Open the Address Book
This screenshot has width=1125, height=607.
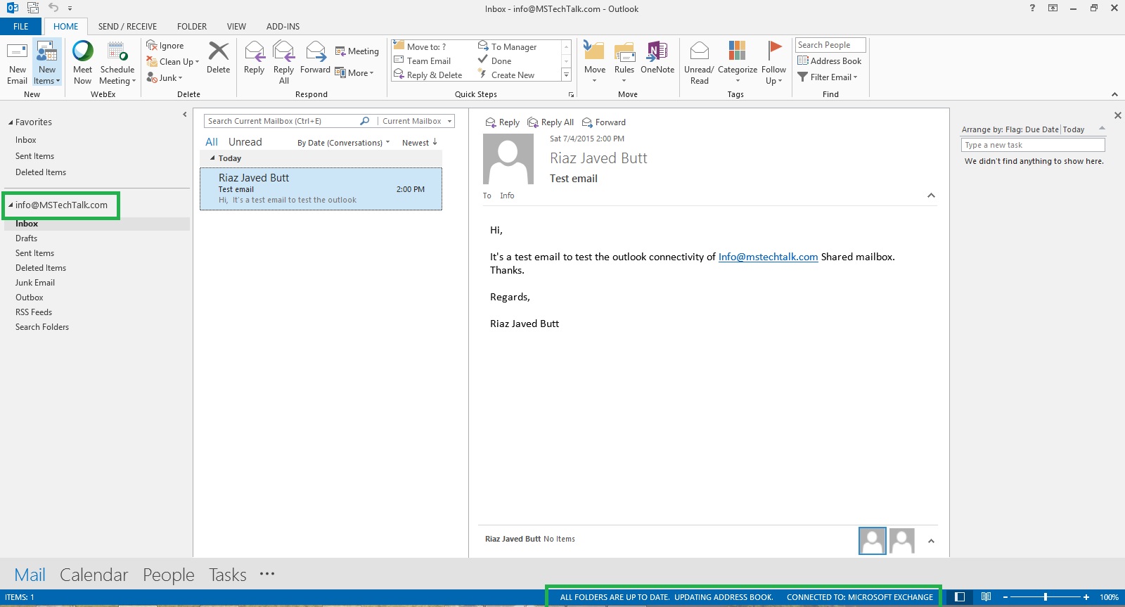pyautogui.click(x=830, y=61)
